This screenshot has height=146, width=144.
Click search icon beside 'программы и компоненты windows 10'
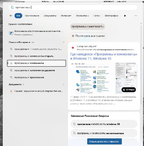74,124
